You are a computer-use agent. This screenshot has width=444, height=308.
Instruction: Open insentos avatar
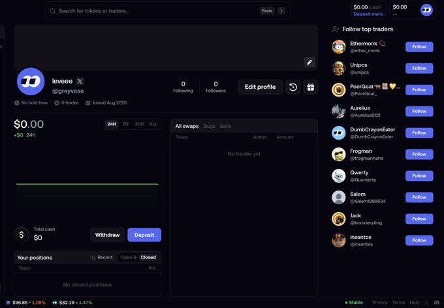coord(339,240)
